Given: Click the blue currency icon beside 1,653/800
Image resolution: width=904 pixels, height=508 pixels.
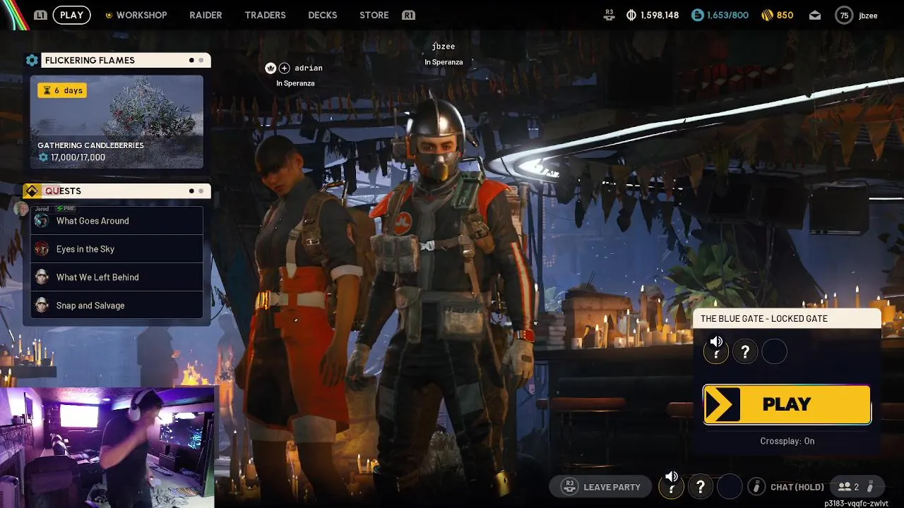Looking at the screenshot, I should click(697, 15).
